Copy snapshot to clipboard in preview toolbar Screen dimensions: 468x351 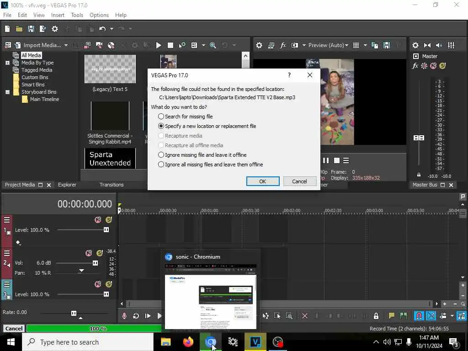(375, 45)
